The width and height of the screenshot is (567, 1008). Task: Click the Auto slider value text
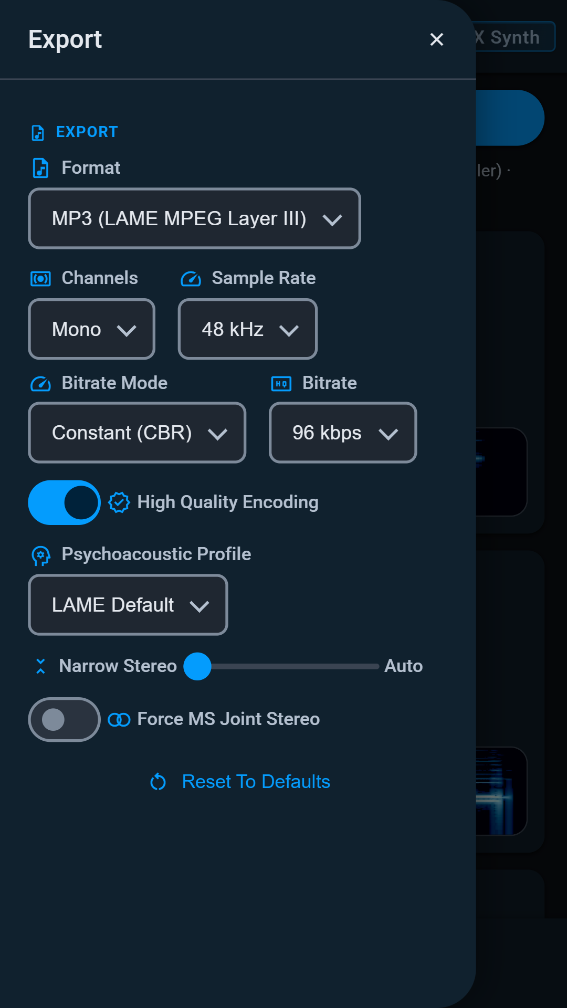403,666
